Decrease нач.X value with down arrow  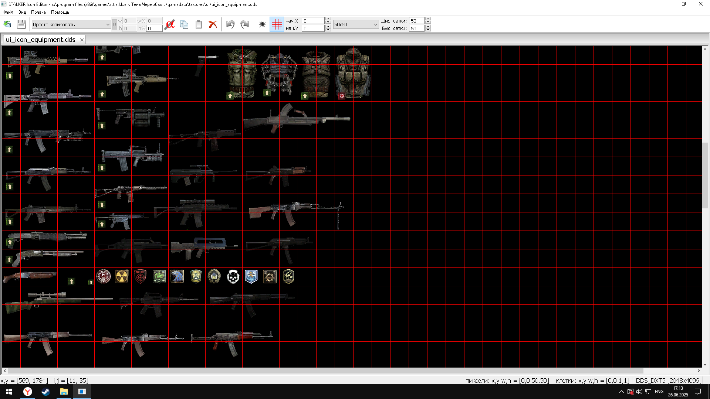click(x=328, y=23)
